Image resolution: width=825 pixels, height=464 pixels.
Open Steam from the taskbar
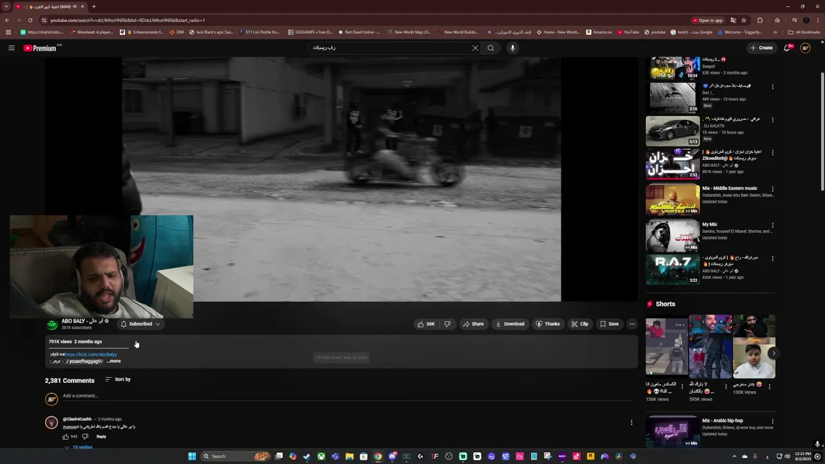pyautogui.click(x=307, y=456)
